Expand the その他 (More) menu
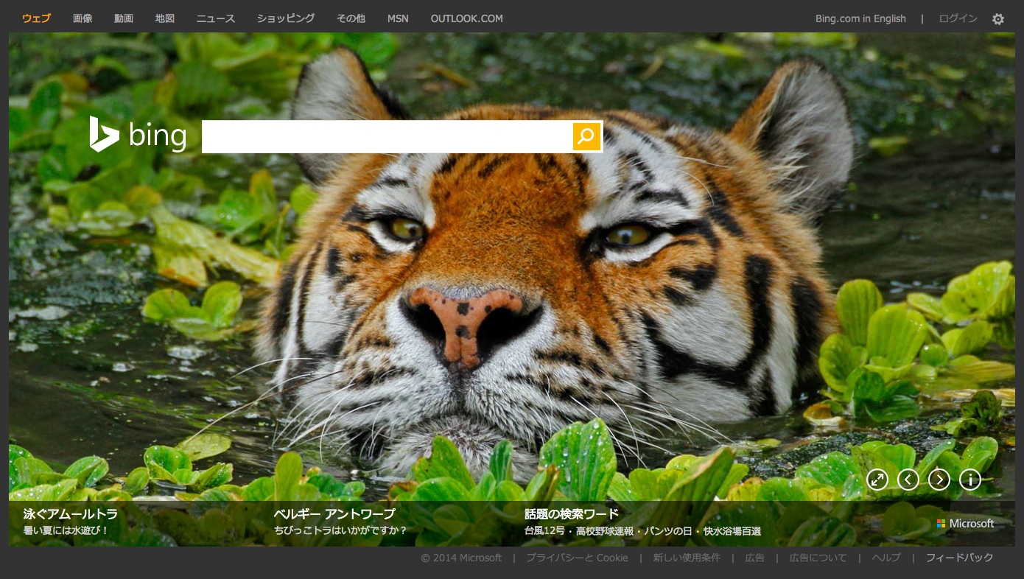1024x579 pixels. 351,18
